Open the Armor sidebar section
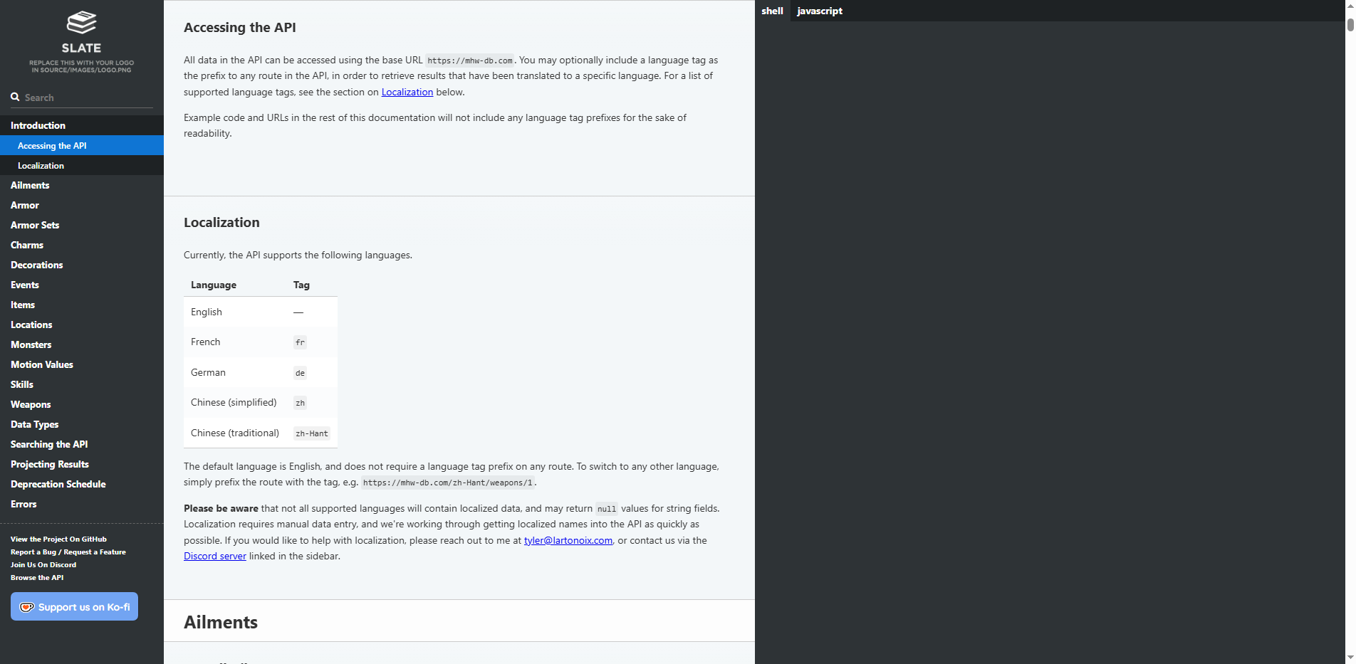The width and height of the screenshot is (1356, 664). click(x=82, y=205)
